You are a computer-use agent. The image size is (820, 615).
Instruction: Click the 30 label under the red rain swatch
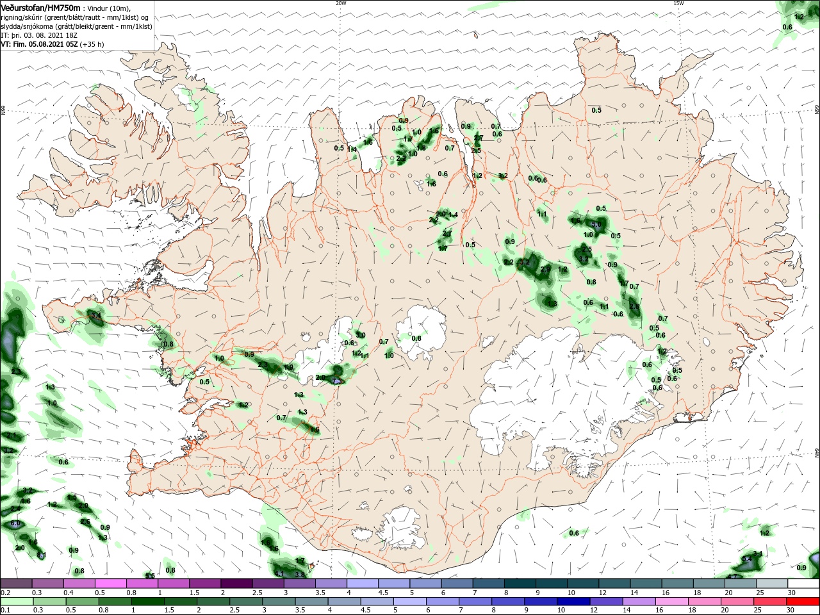pyautogui.click(x=792, y=611)
